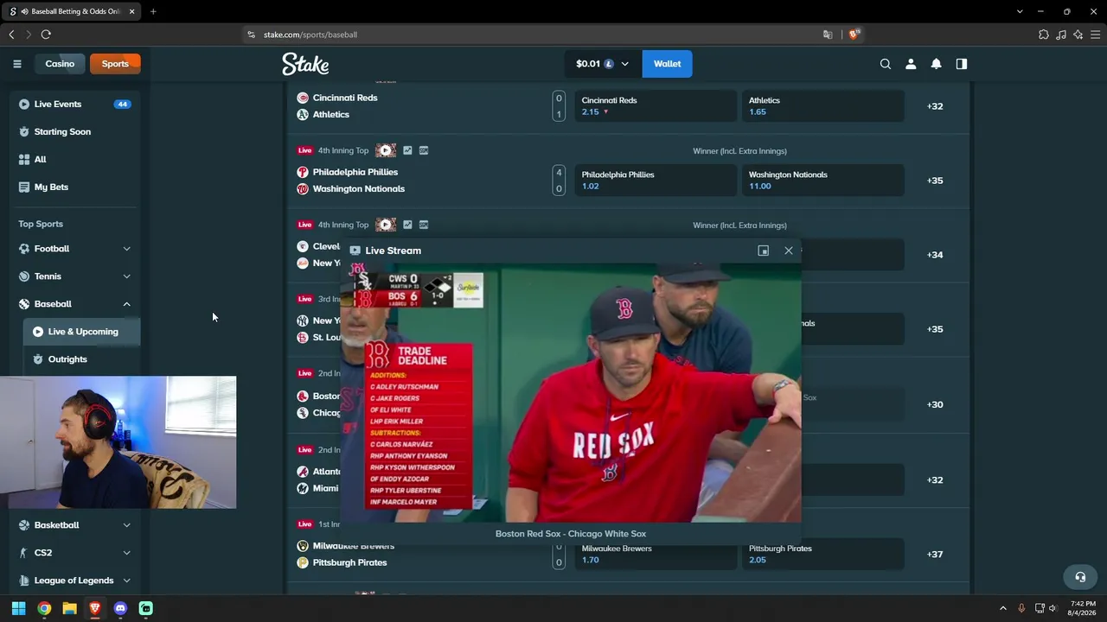Open Brave Leo AI sparkle icon
Image resolution: width=1107 pixels, height=622 pixels.
[x=1078, y=35]
